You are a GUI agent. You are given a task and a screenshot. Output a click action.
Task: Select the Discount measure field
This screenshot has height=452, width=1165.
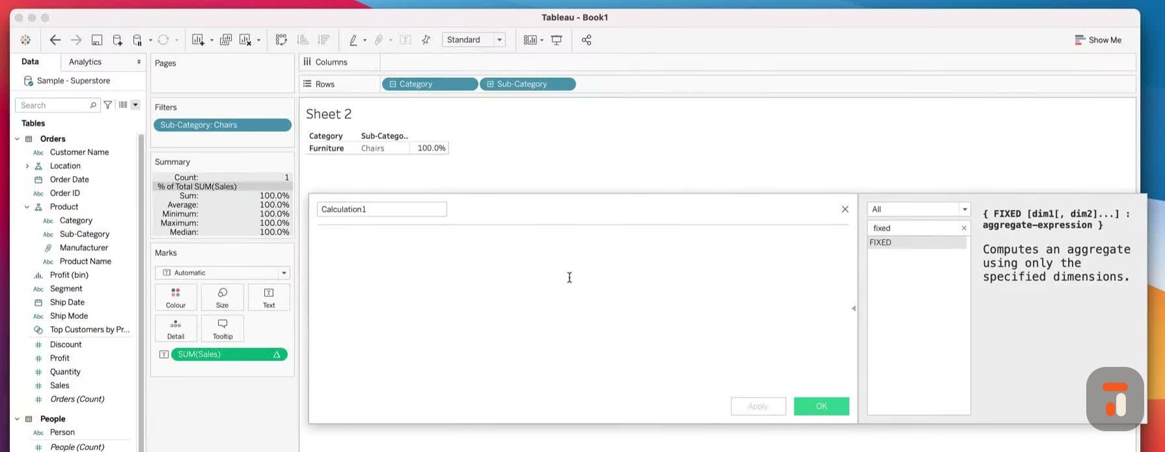coord(66,345)
